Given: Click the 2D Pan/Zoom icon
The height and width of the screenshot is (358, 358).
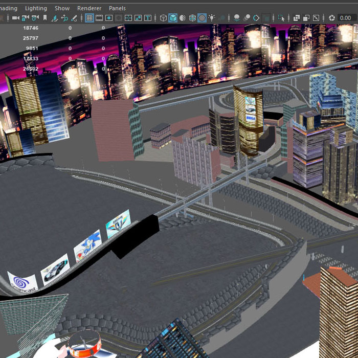Looking at the screenshot, I should 64,18.
